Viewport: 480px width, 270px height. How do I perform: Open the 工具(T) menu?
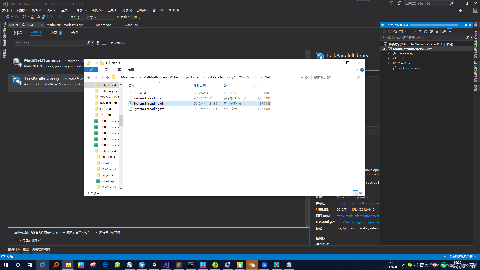[x=112, y=10]
